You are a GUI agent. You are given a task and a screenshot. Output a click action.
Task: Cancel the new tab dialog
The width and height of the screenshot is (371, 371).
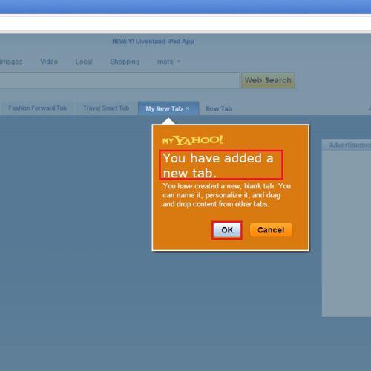pyautogui.click(x=271, y=230)
